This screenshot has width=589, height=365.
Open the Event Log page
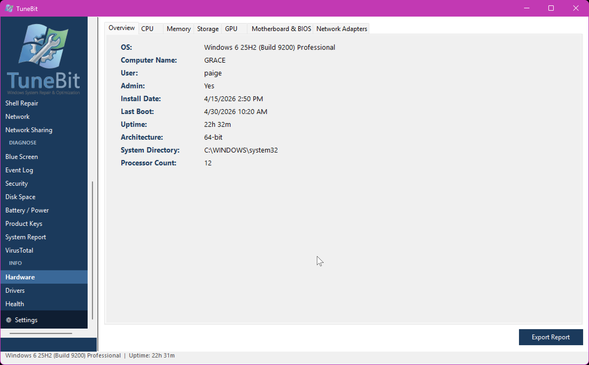[x=44, y=170]
